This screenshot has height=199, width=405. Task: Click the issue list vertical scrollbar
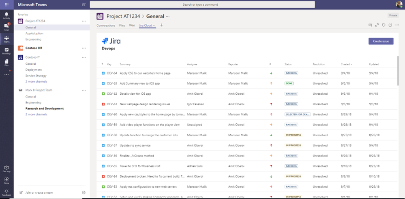[x=398, y=71]
